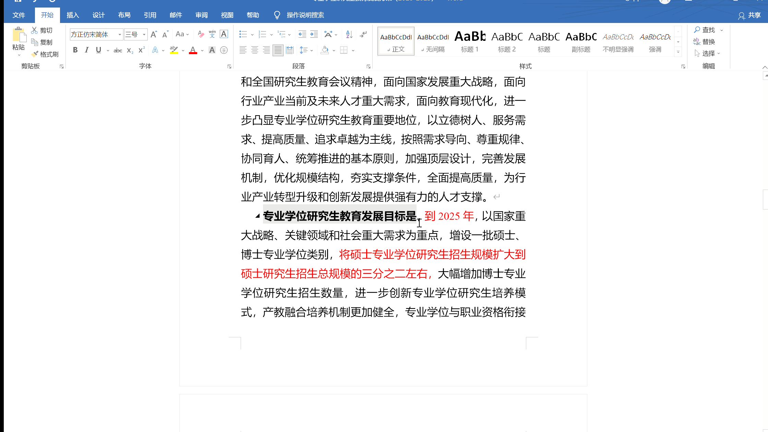Toggle underline formatting
Image resolution: width=768 pixels, height=432 pixels.
click(x=98, y=50)
